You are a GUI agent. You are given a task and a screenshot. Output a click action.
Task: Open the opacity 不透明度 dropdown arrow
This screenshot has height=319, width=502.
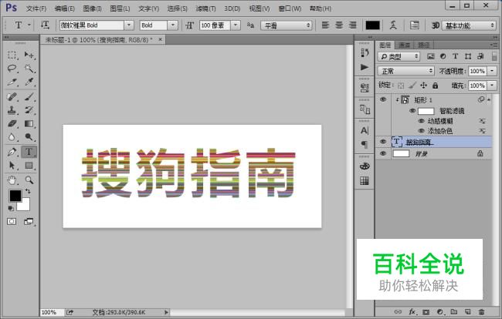(493, 71)
